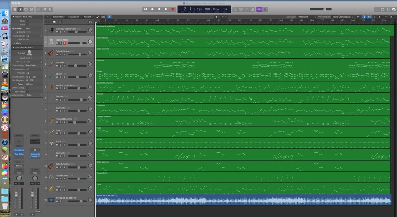397x217 pixels.
Task: Click the global Solo S button in track header
Action: click(x=60, y=22)
